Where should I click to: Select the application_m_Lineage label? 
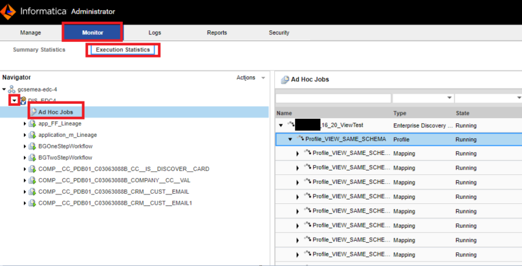[67, 135]
